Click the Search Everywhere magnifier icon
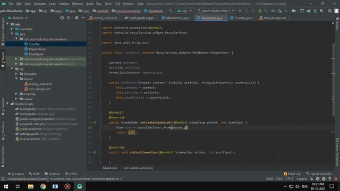340x191 pixels. pos(330,11)
